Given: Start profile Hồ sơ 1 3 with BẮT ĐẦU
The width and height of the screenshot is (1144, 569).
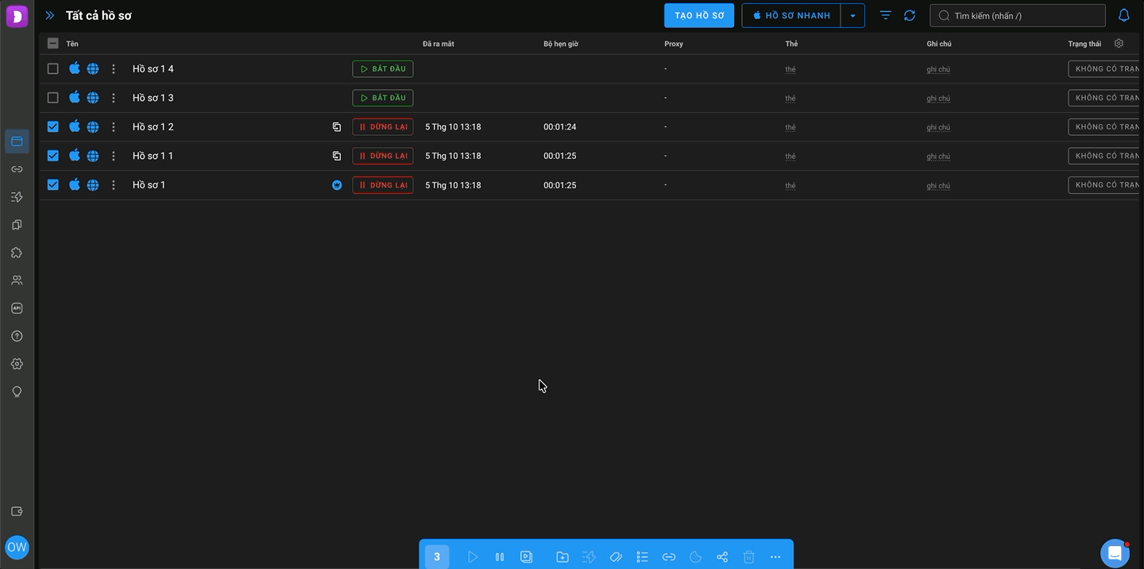Looking at the screenshot, I should (383, 98).
